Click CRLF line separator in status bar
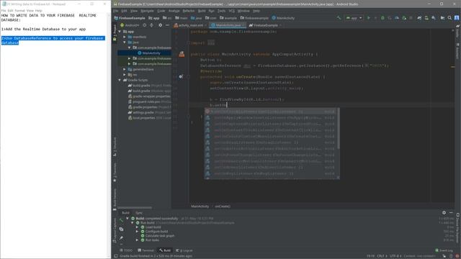 pos(382,256)
